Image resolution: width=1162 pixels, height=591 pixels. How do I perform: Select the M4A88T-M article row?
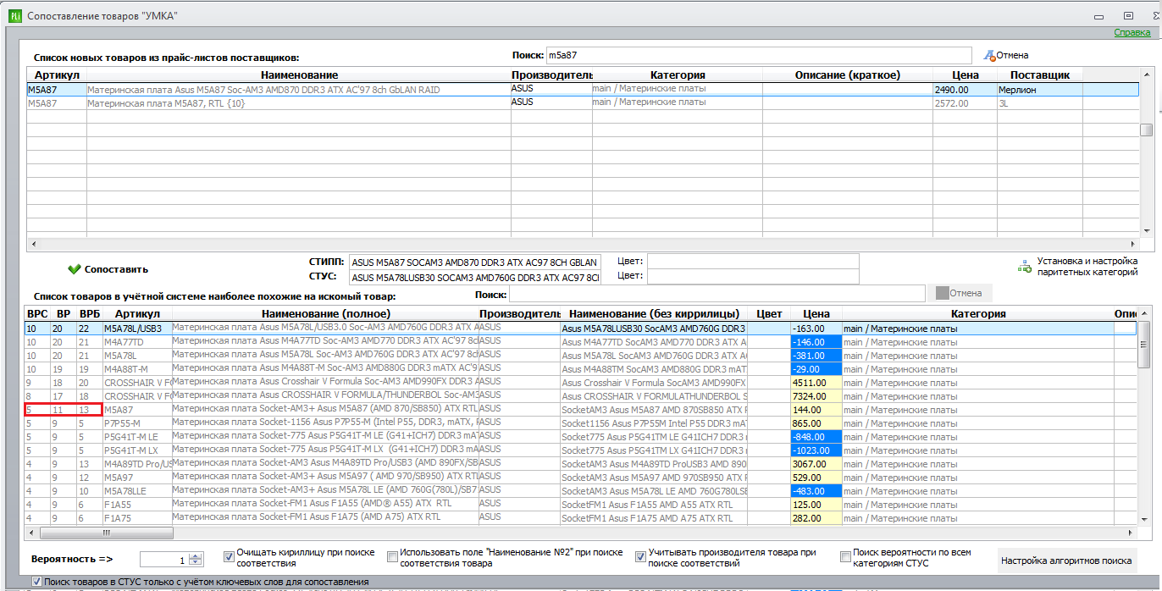[581, 369]
